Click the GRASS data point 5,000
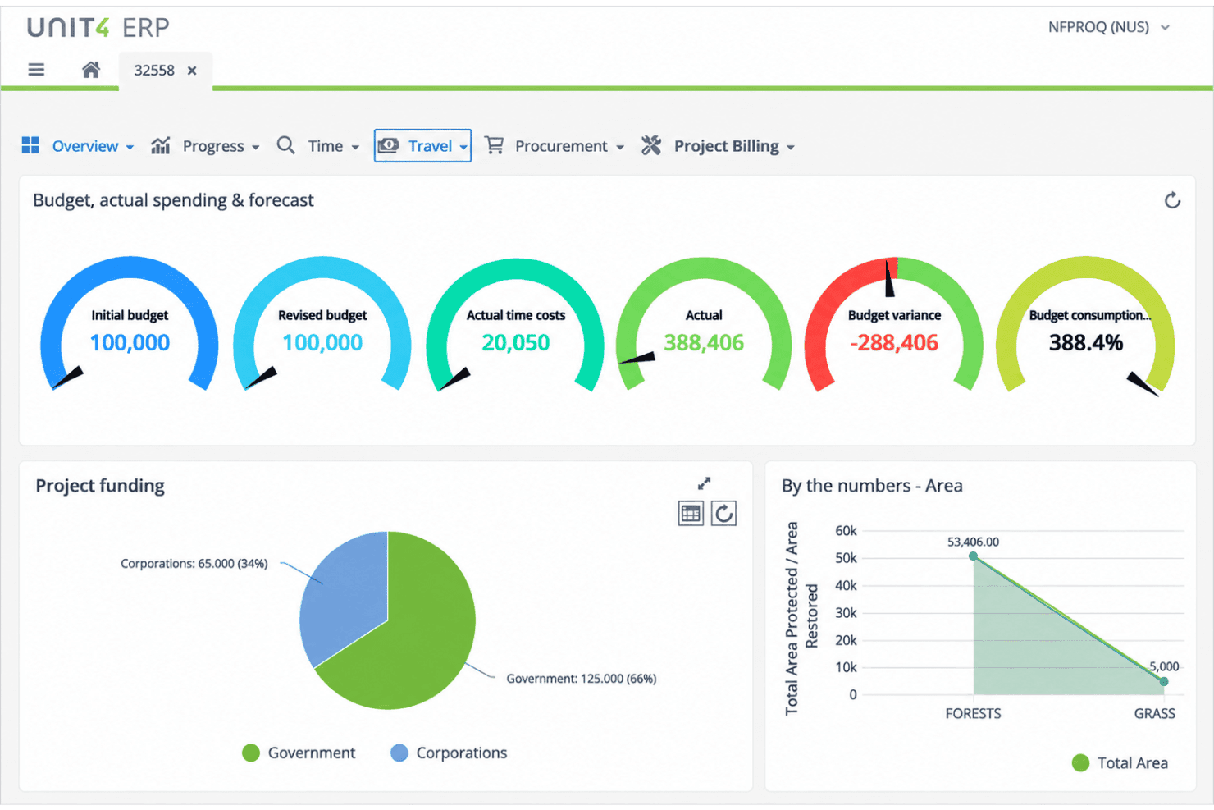 point(1164,681)
